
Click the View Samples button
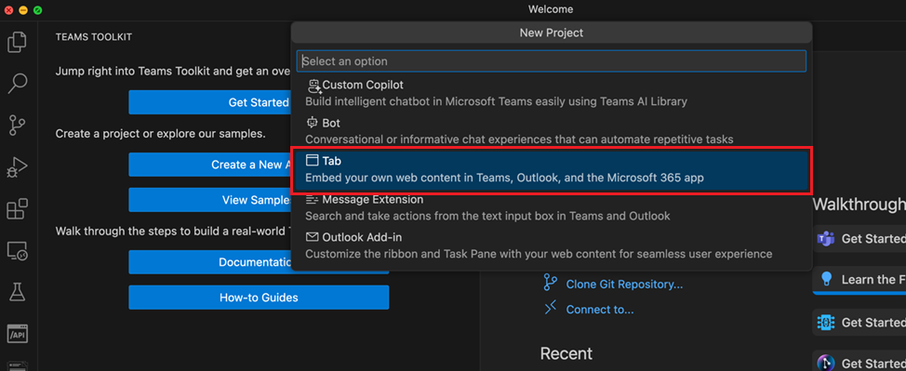pyautogui.click(x=209, y=200)
